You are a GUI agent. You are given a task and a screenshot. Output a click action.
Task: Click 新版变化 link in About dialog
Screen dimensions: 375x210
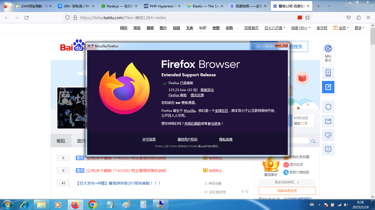(207, 90)
